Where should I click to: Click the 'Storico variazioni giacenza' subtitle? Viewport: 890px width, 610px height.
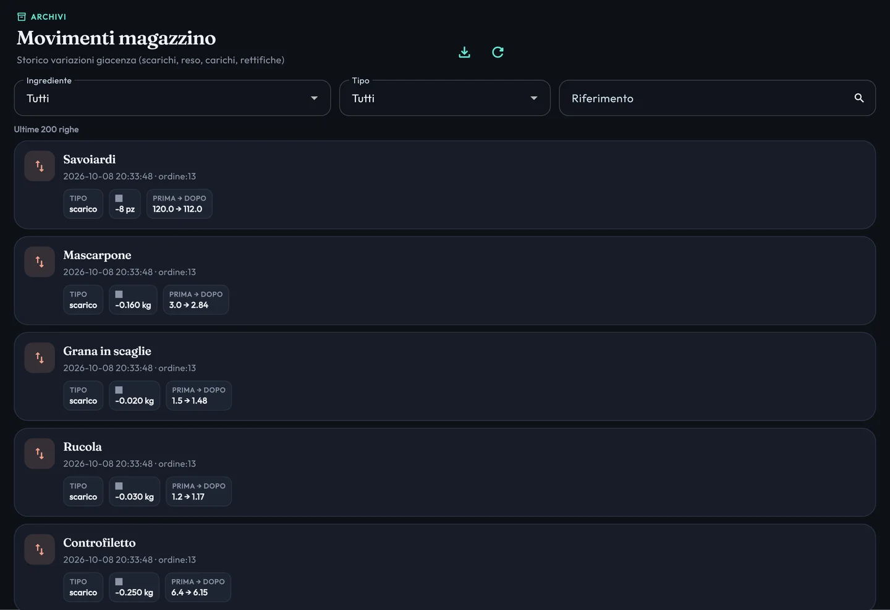(x=150, y=60)
